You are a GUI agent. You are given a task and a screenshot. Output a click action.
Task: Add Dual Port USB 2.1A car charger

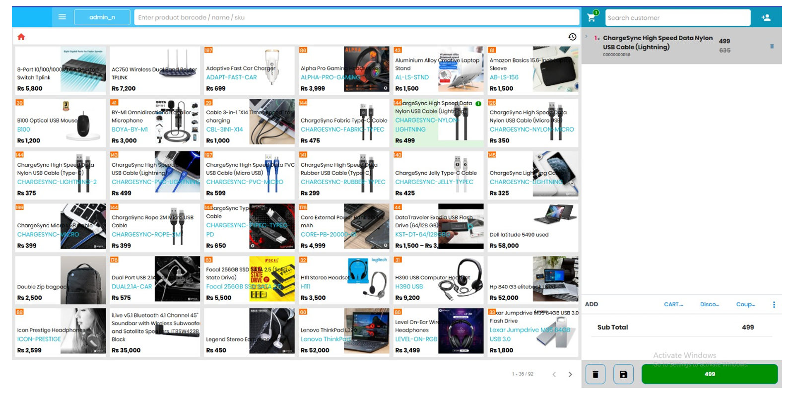(x=155, y=279)
